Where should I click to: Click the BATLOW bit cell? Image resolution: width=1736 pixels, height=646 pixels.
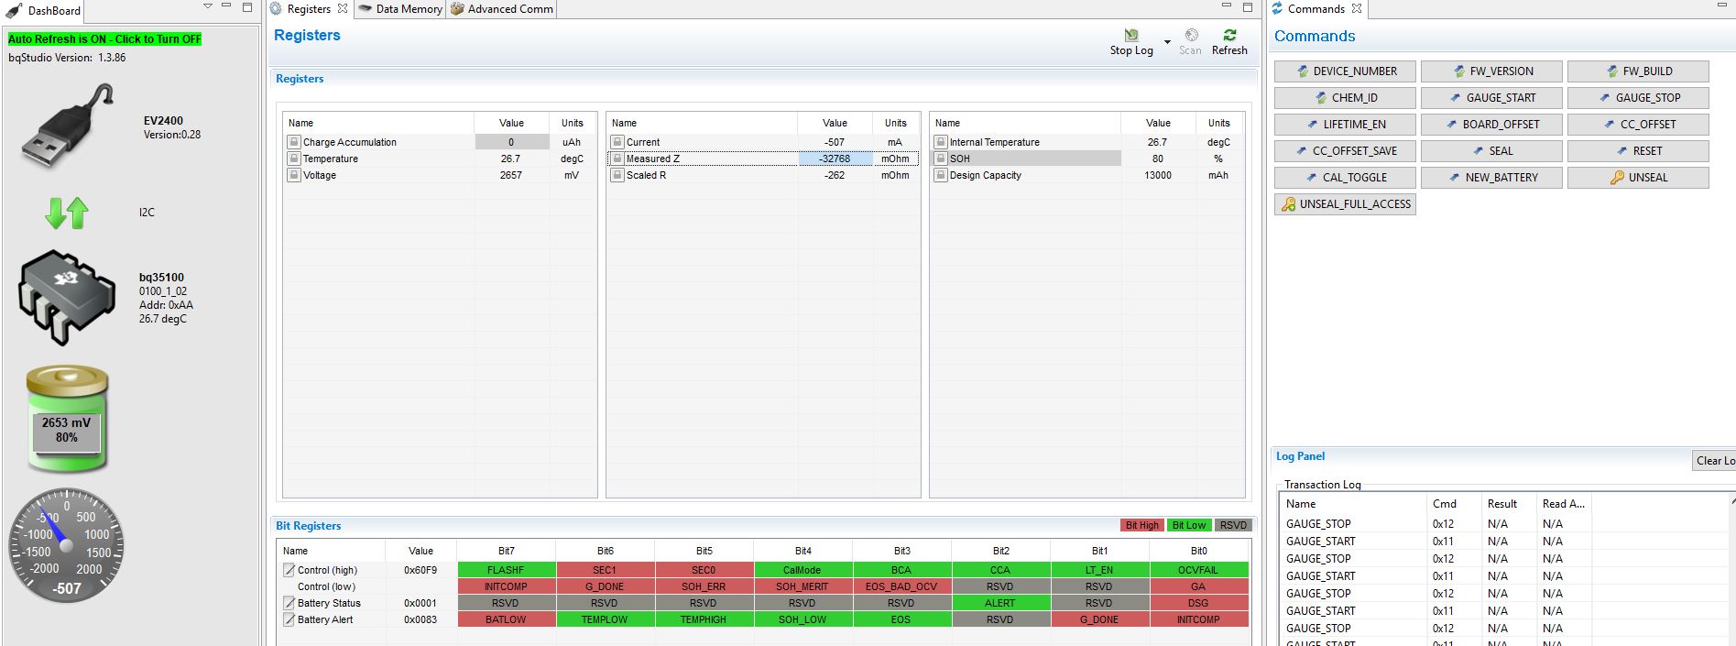point(506,619)
